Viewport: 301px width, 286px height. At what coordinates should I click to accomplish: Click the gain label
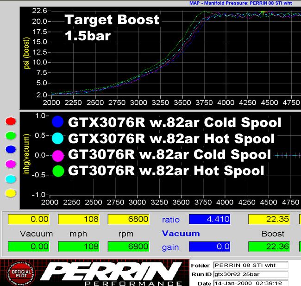click(170, 248)
